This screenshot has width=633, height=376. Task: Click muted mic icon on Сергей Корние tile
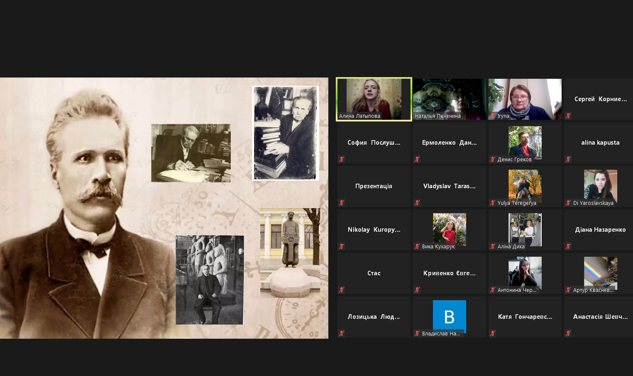click(x=568, y=116)
